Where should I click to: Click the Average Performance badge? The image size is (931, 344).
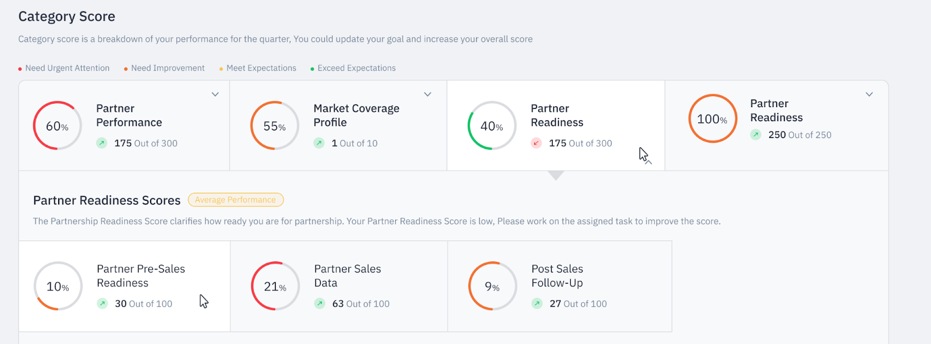point(236,200)
